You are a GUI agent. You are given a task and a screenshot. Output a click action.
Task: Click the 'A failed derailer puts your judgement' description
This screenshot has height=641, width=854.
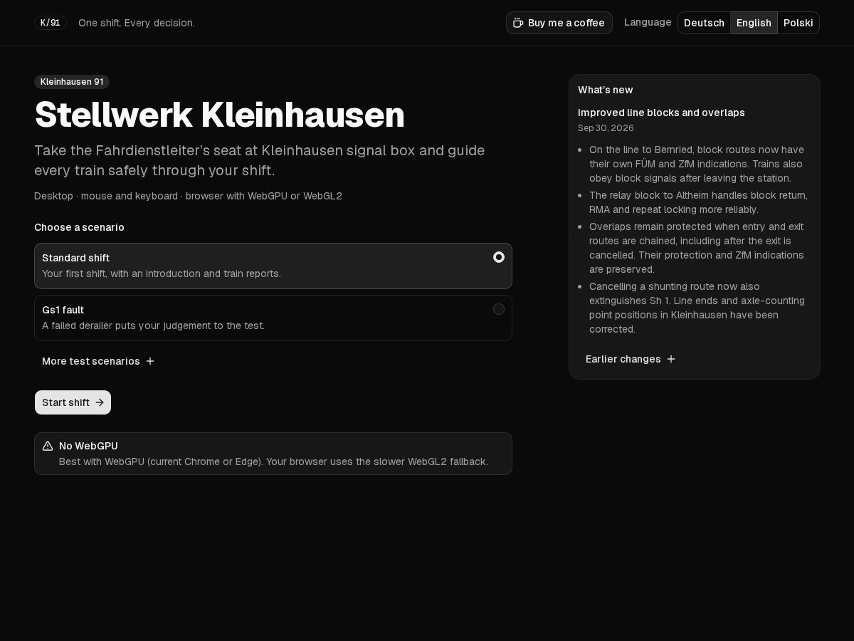153,325
